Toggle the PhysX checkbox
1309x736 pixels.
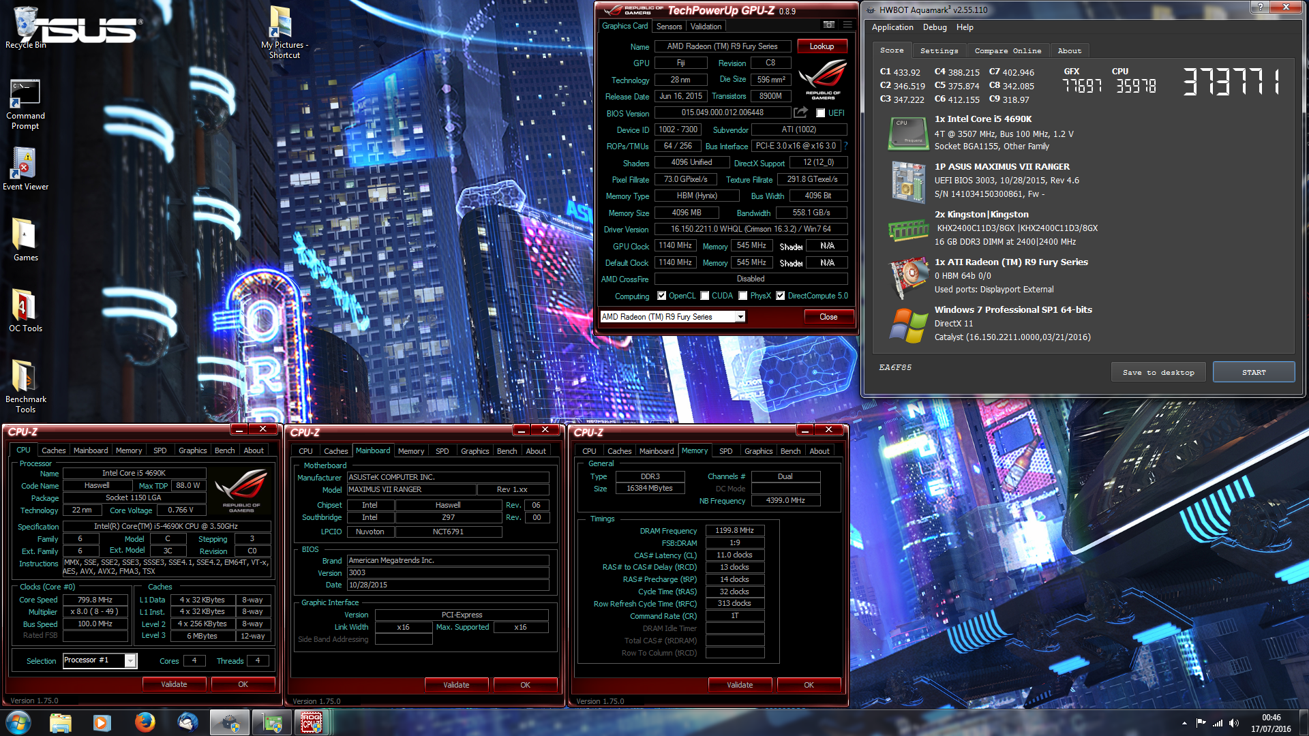[x=743, y=296]
